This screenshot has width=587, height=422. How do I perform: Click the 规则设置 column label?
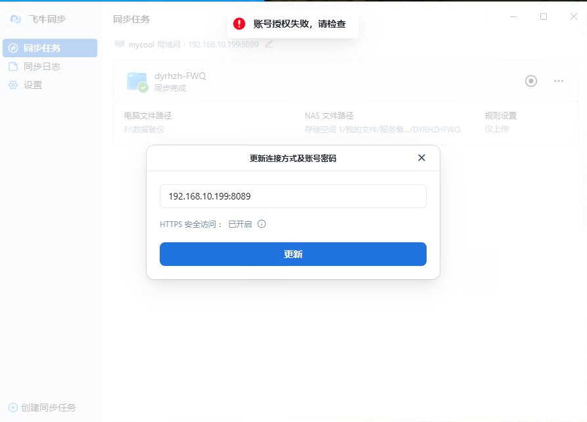click(x=500, y=115)
